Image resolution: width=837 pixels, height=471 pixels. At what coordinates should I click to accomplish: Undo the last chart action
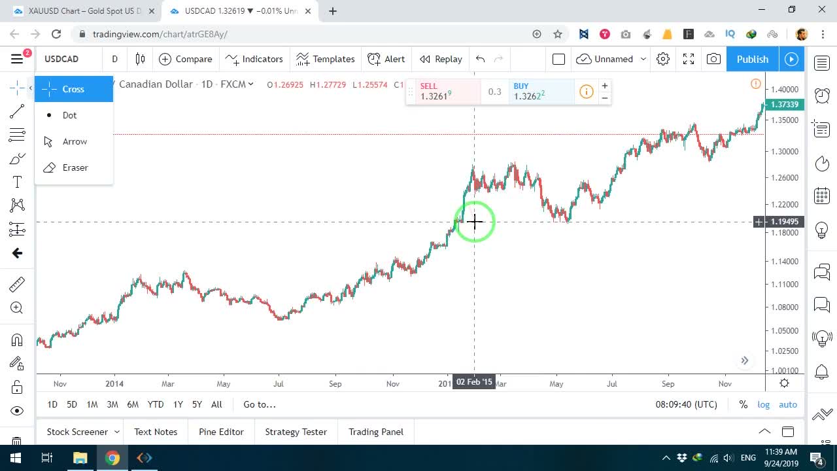[x=481, y=59]
